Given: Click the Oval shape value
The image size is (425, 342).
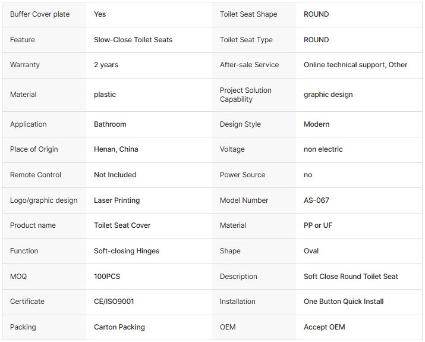Looking at the screenshot, I should (311, 251).
